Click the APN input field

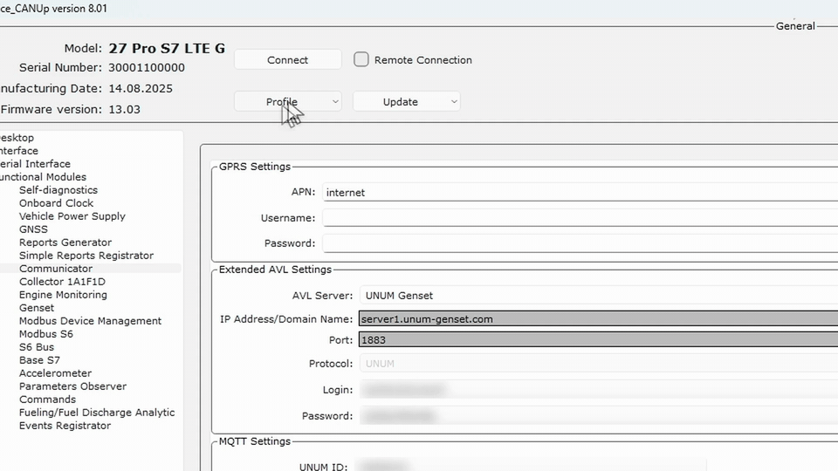pyautogui.click(x=580, y=192)
